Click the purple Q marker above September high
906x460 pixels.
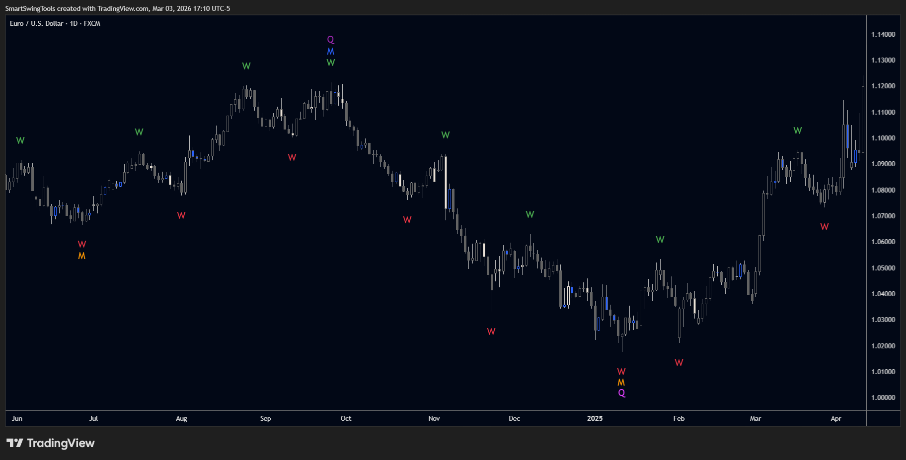pos(331,40)
